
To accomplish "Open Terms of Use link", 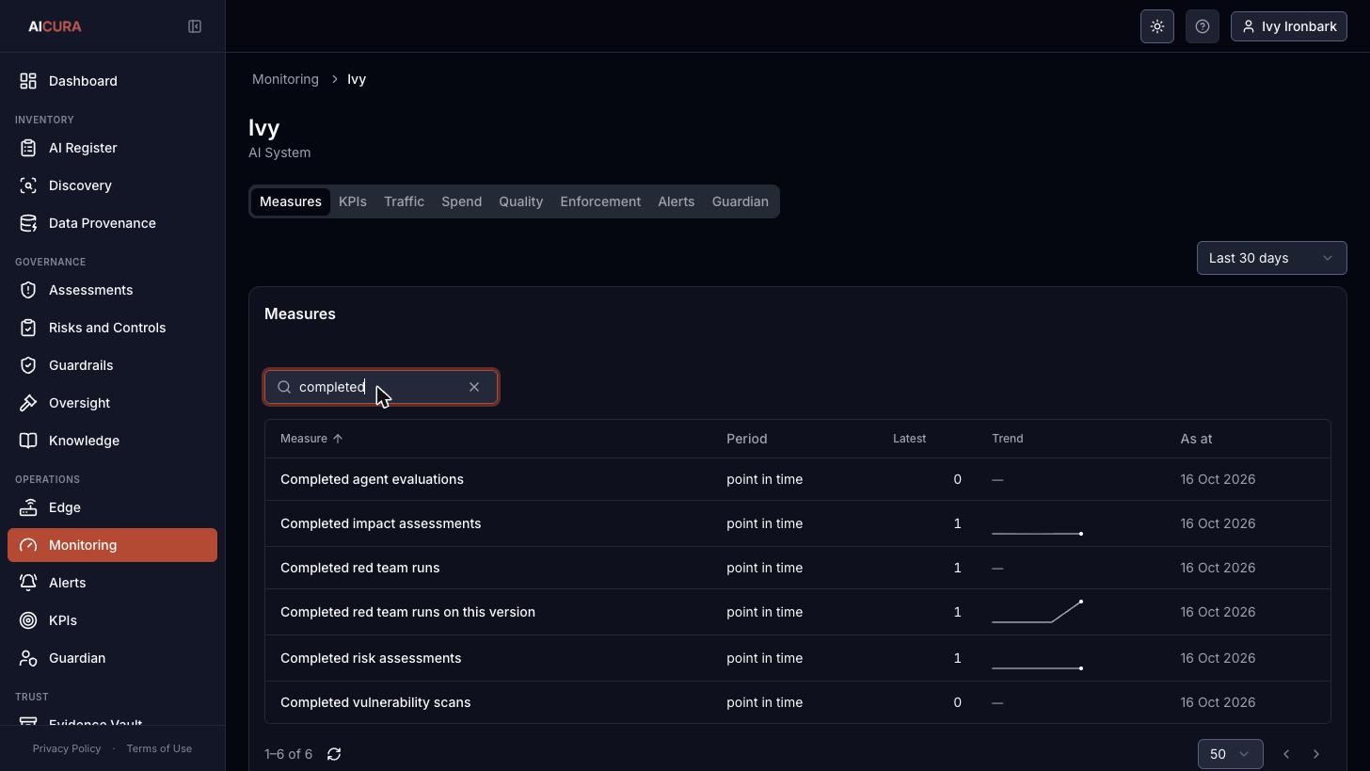I will (x=159, y=748).
